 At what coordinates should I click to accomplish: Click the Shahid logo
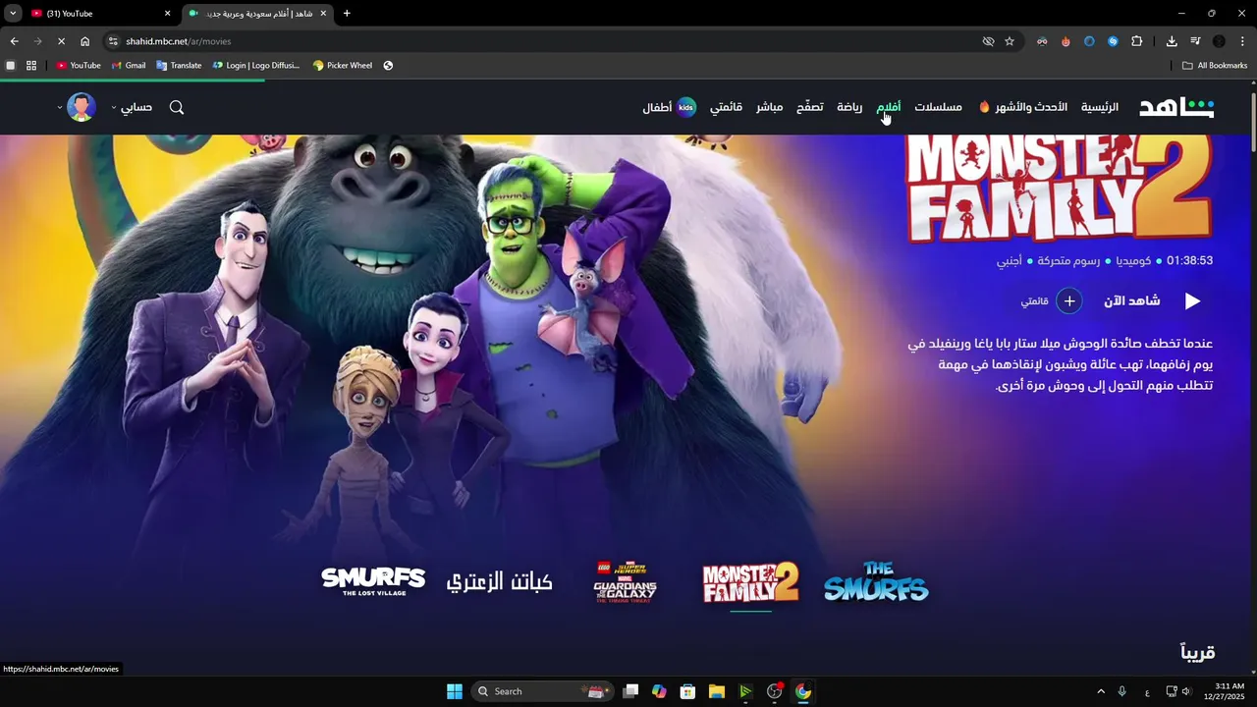click(x=1176, y=107)
